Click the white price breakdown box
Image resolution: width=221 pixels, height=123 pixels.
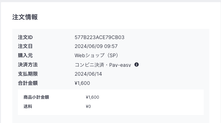click(x=111, y=102)
